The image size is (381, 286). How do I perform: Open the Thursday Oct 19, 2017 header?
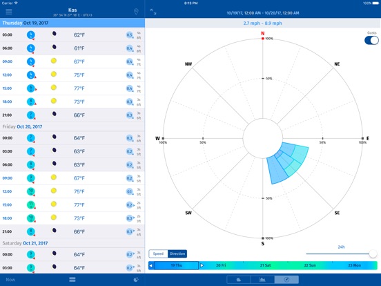tap(72, 23)
